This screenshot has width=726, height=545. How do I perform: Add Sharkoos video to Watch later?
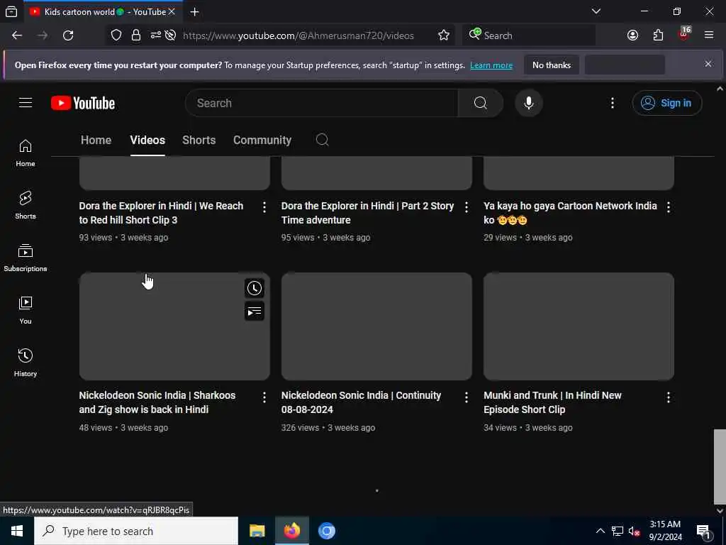(255, 288)
